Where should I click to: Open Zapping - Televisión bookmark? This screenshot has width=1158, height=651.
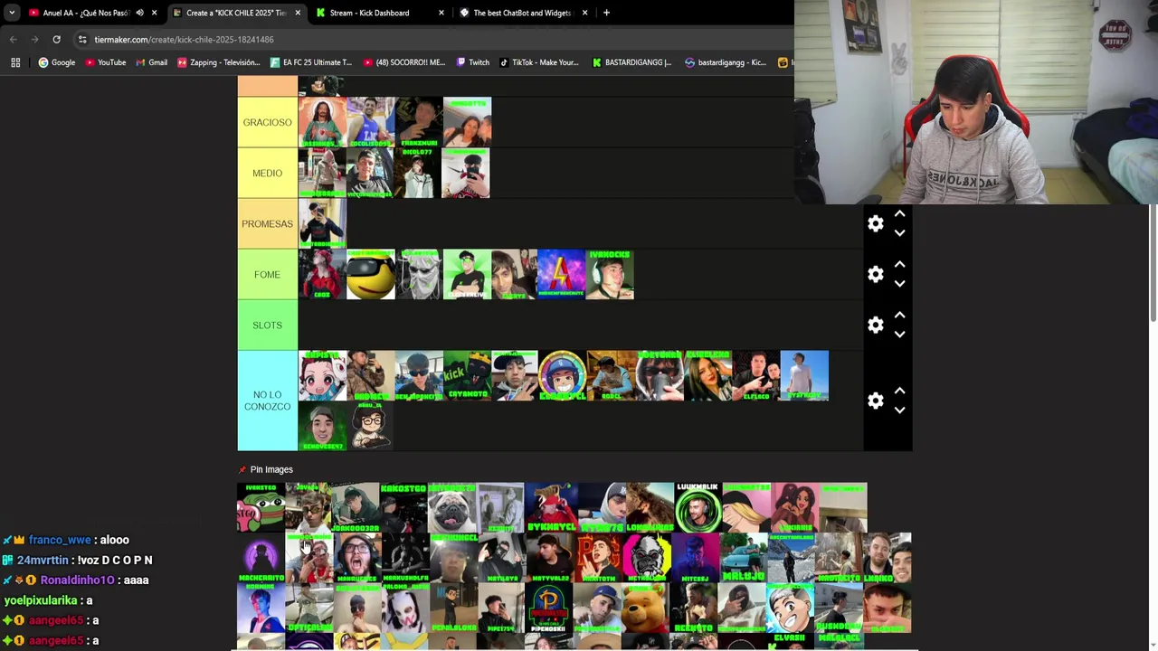pyautogui.click(x=218, y=62)
